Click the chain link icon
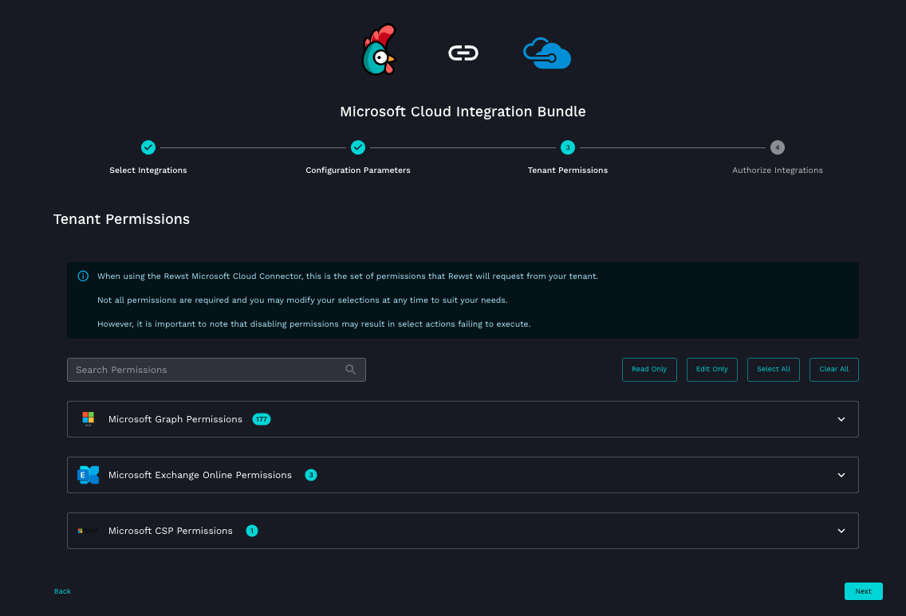 [x=463, y=53]
